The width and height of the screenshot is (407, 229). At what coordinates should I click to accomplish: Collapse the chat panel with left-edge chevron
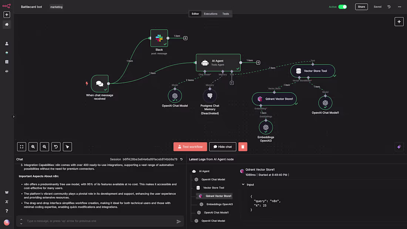point(14,116)
